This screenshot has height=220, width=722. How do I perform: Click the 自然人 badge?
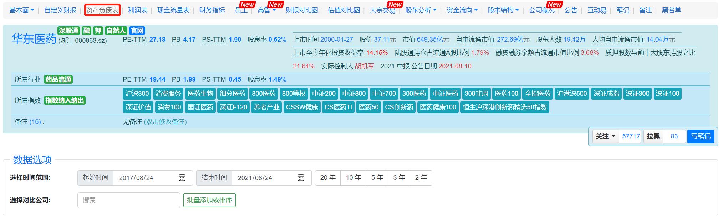pyautogui.click(x=116, y=31)
